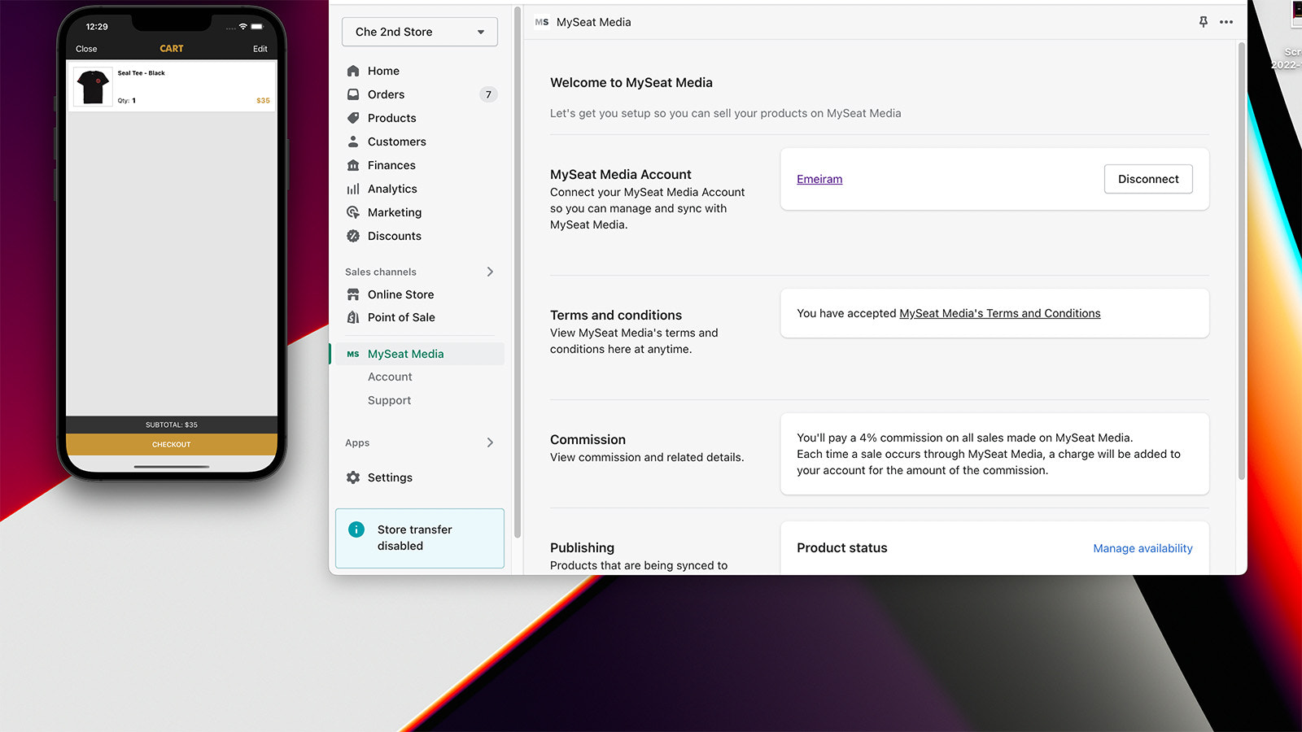Open the Che 2nd Store switcher dropdown
This screenshot has height=732, width=1302.
click(420, 32)
